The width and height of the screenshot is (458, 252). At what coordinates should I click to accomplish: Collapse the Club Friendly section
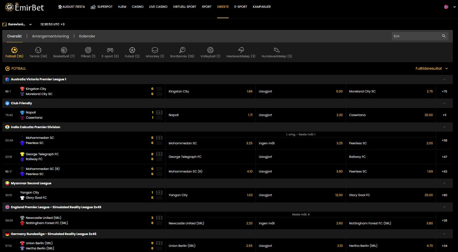pos(444,103)
